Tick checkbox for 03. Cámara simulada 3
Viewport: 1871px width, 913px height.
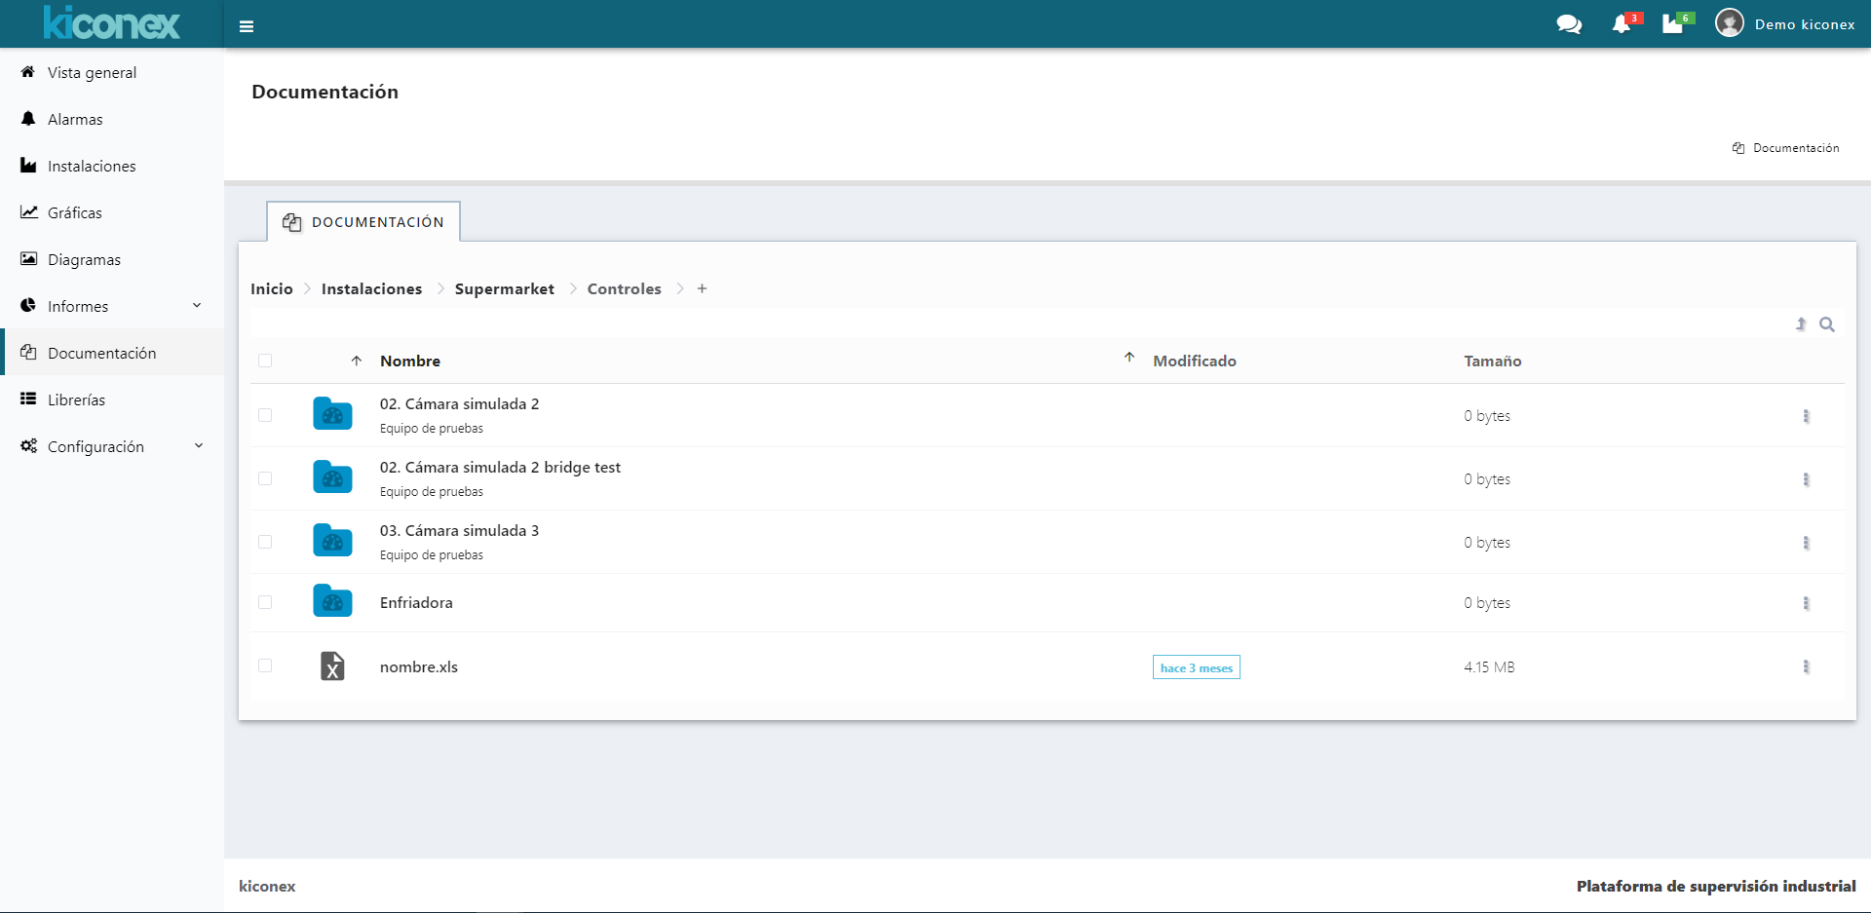(265, 542)
